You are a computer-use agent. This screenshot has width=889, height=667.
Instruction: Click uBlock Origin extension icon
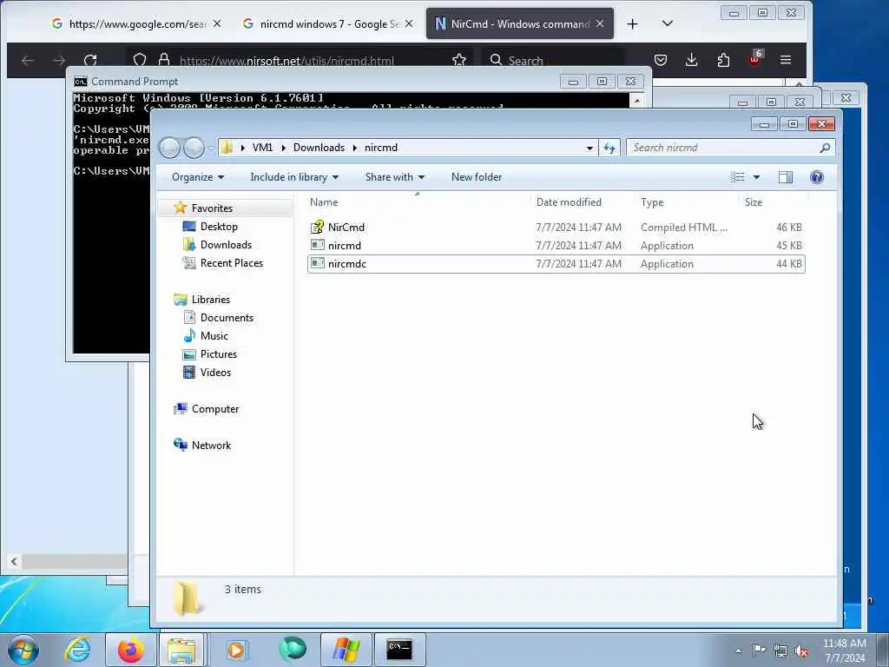pos(755,58)
